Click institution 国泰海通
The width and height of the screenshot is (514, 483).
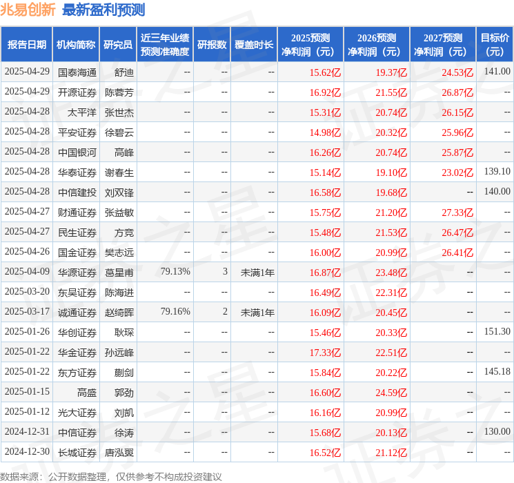[77, 72]
